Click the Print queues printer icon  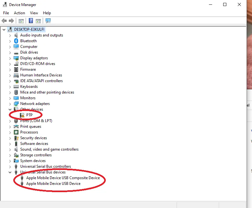coord(16,127)
